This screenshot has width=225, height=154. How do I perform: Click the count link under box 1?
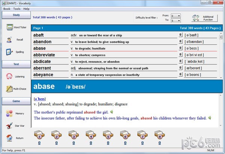39,143
